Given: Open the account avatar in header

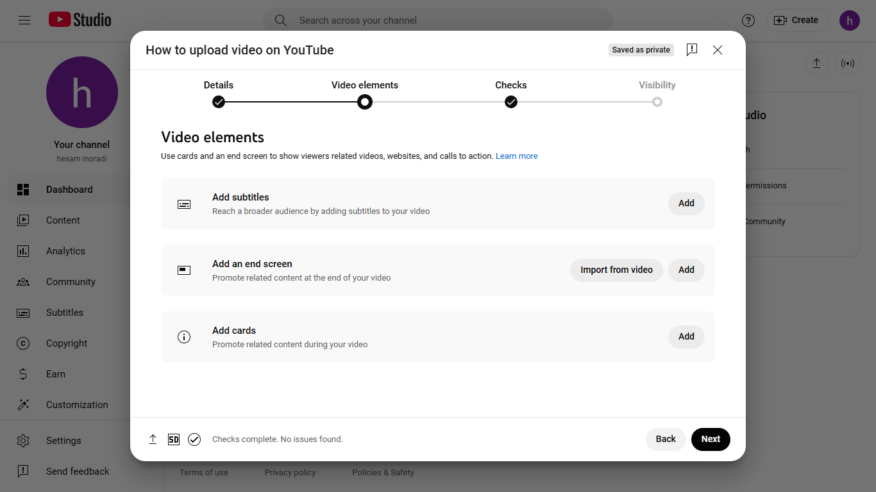Looking at the screenshot, I should 850,20.
